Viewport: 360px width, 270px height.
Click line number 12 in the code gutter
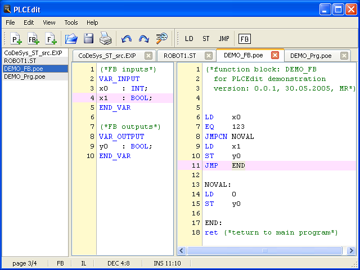[x=196, y=175]
